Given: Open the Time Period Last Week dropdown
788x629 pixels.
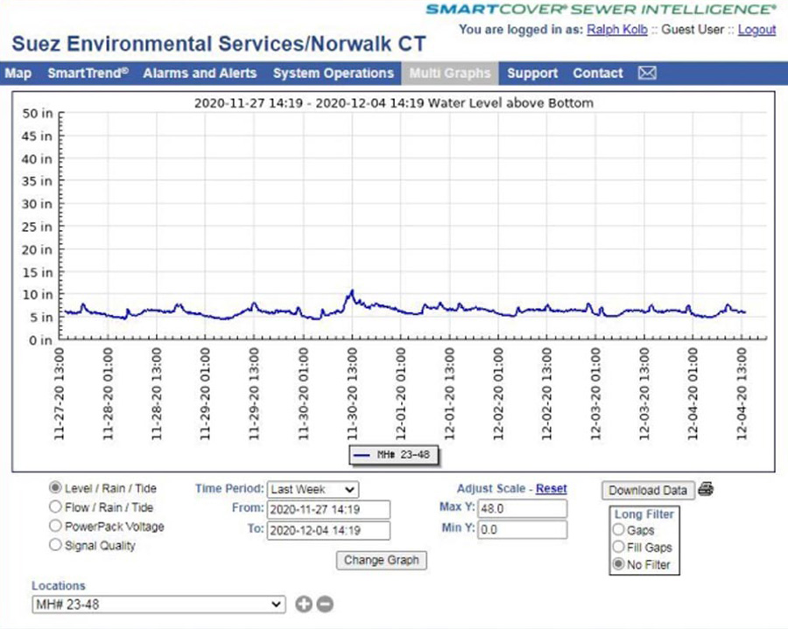Looking at the screenshot, I should (x=313, y=489).
